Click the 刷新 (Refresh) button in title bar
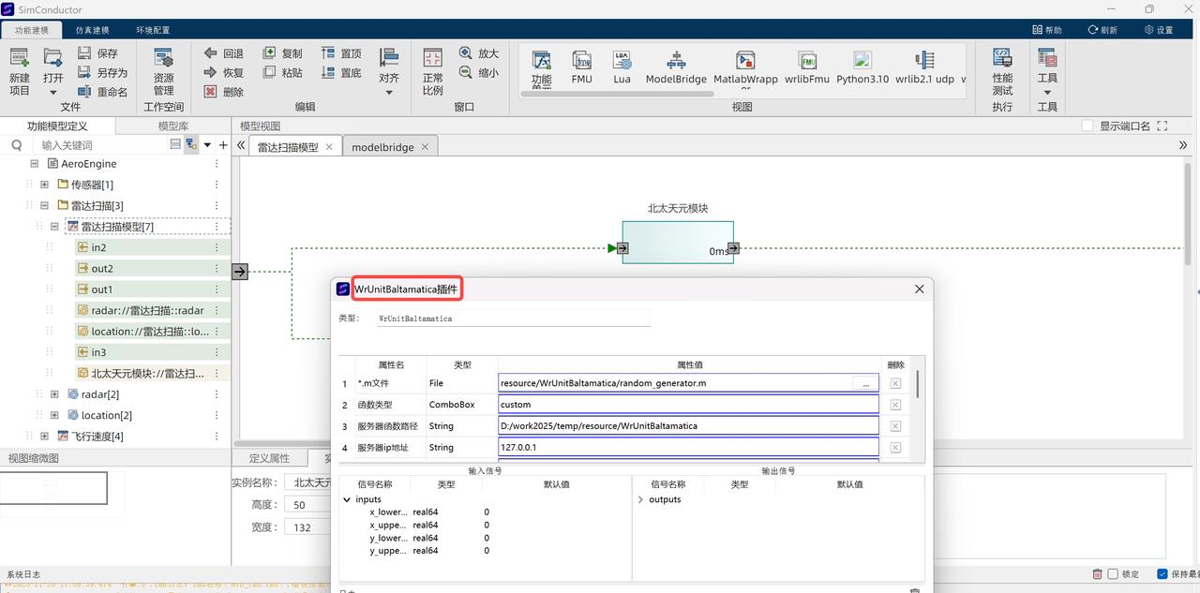This screenshot has height=593, width=1200. 1102,30
